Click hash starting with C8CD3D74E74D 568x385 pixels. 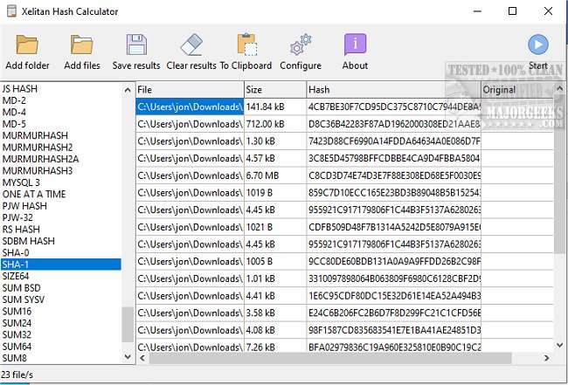[x=394, y=175]
